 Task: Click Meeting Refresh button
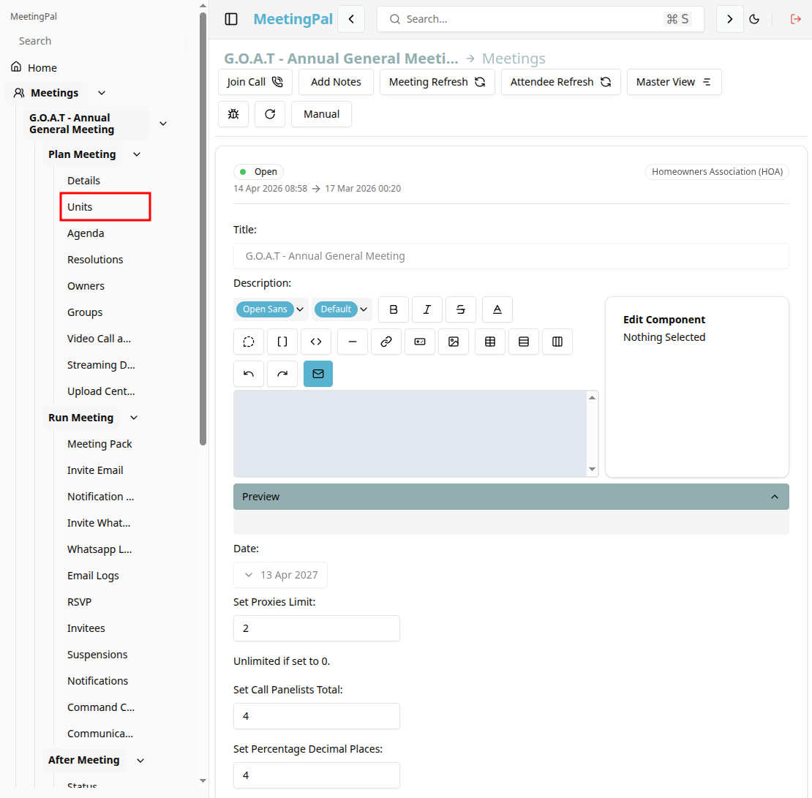click(x=437, y=82)
